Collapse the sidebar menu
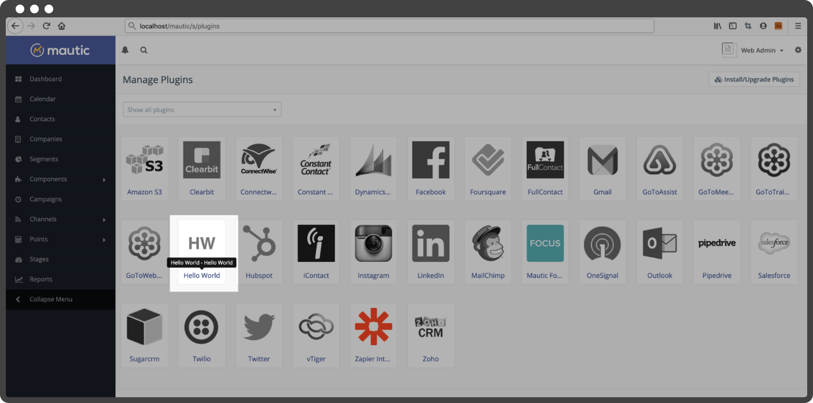The width and height of the screenshot is (813, 403). click(x=61, y=300)
